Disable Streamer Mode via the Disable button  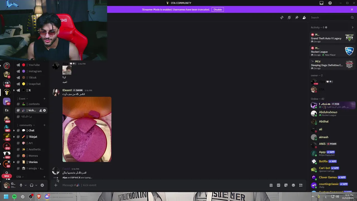click(x=218, y=9)
